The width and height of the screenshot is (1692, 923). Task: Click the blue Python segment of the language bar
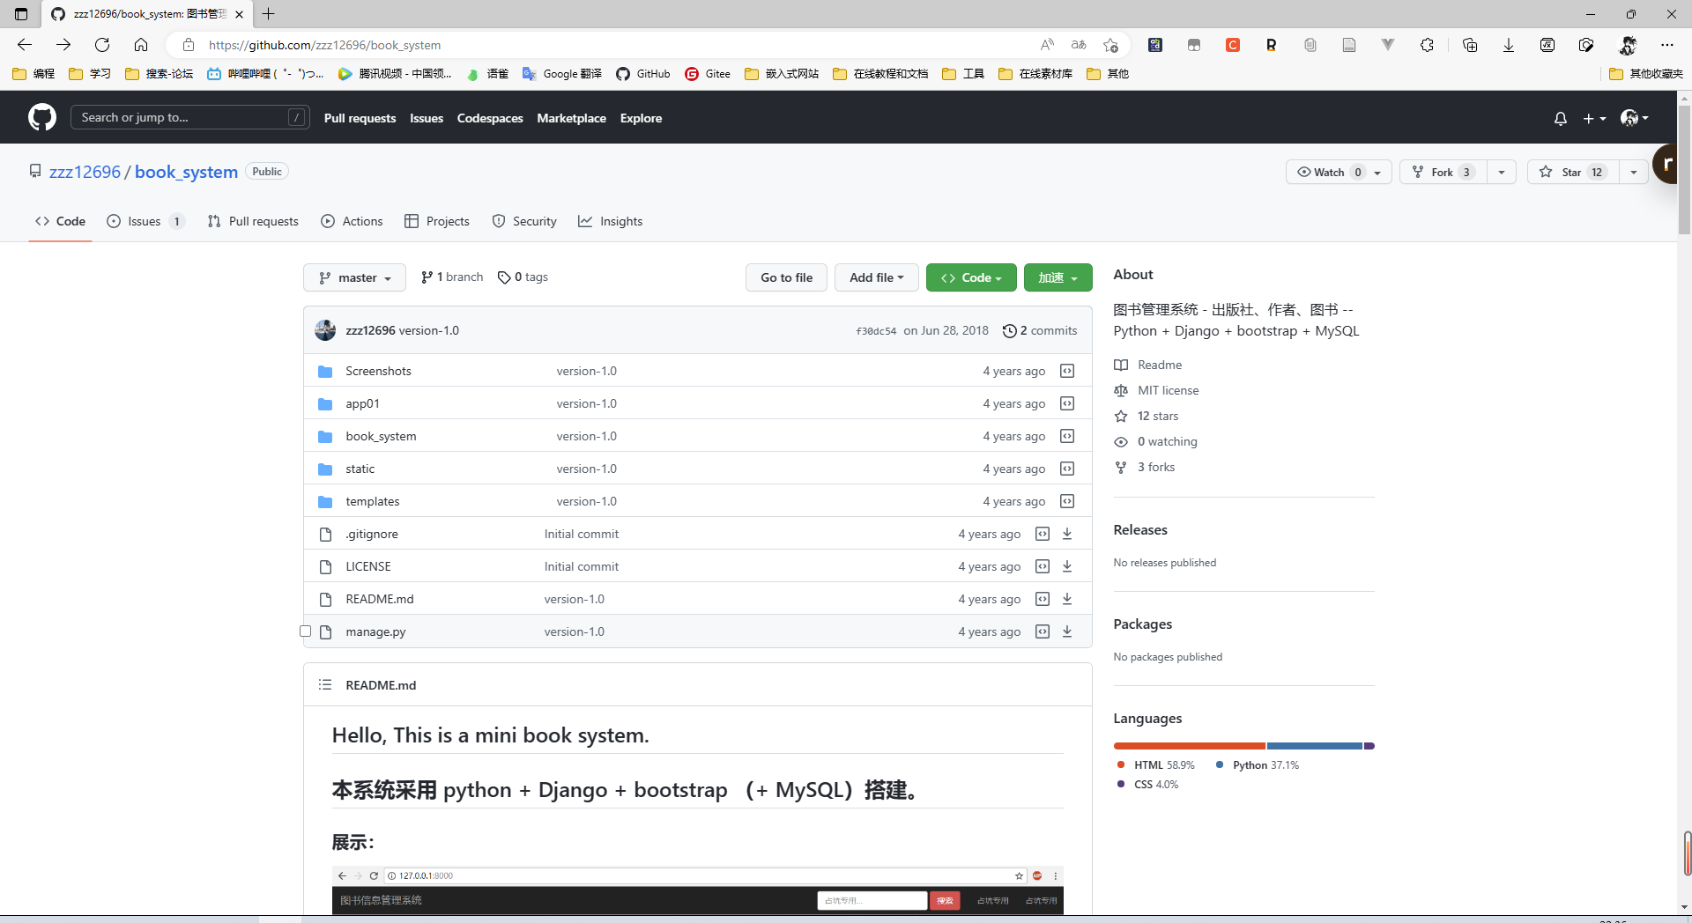(1314, 746)
